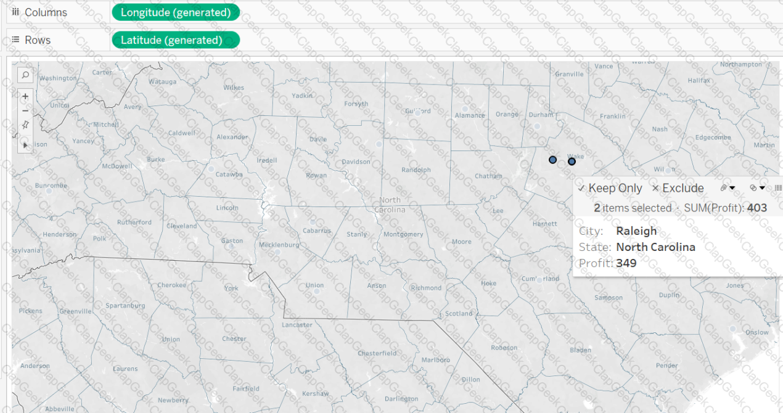Click the pin reset map icon
This screenshot has height=413, width=783.
[25, 125]
